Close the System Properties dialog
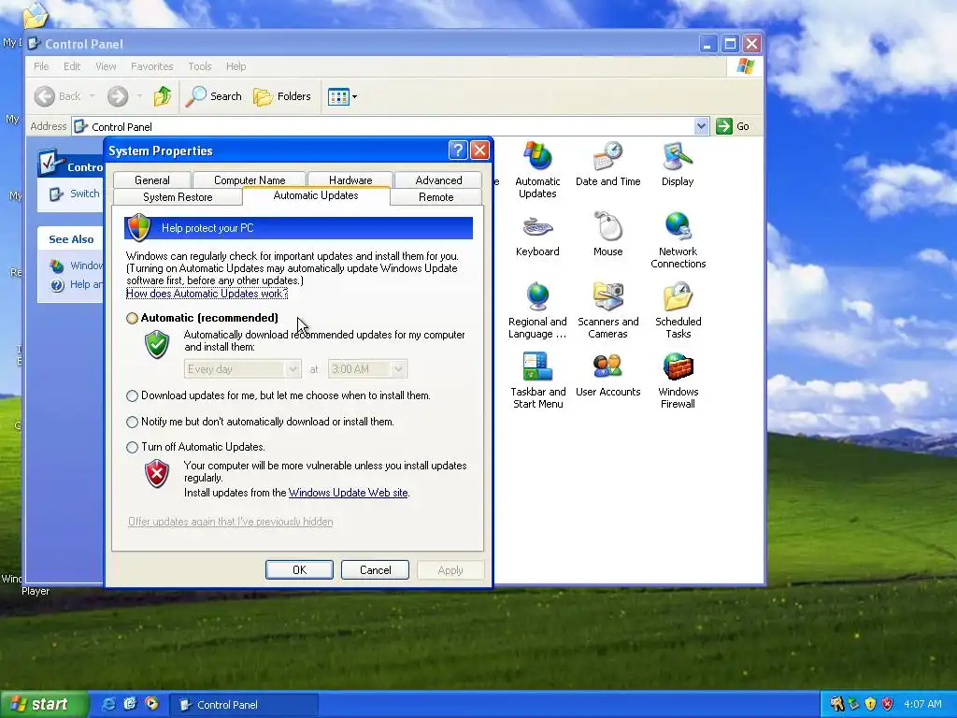The height and width of the screenshot is (718, 957). 479,151
